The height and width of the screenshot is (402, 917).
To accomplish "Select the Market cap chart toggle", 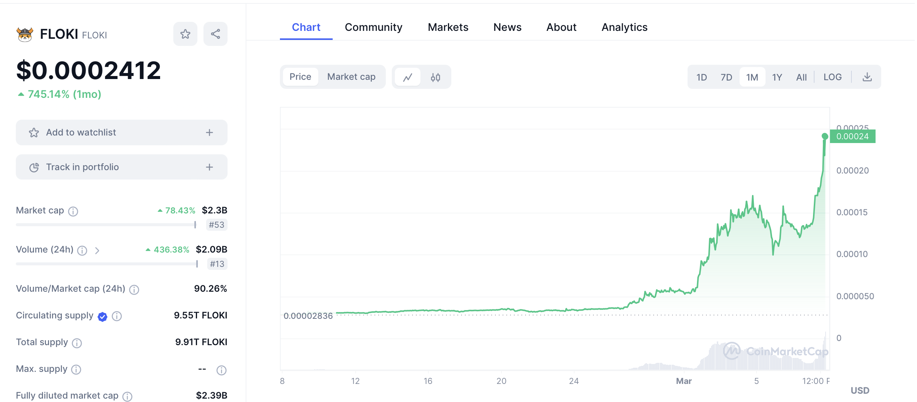I will click(x=351, y=77).
